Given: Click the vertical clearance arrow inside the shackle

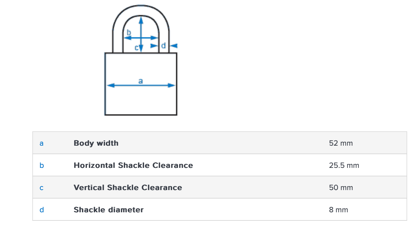Looking at the screenshot, I should point(141,26).
